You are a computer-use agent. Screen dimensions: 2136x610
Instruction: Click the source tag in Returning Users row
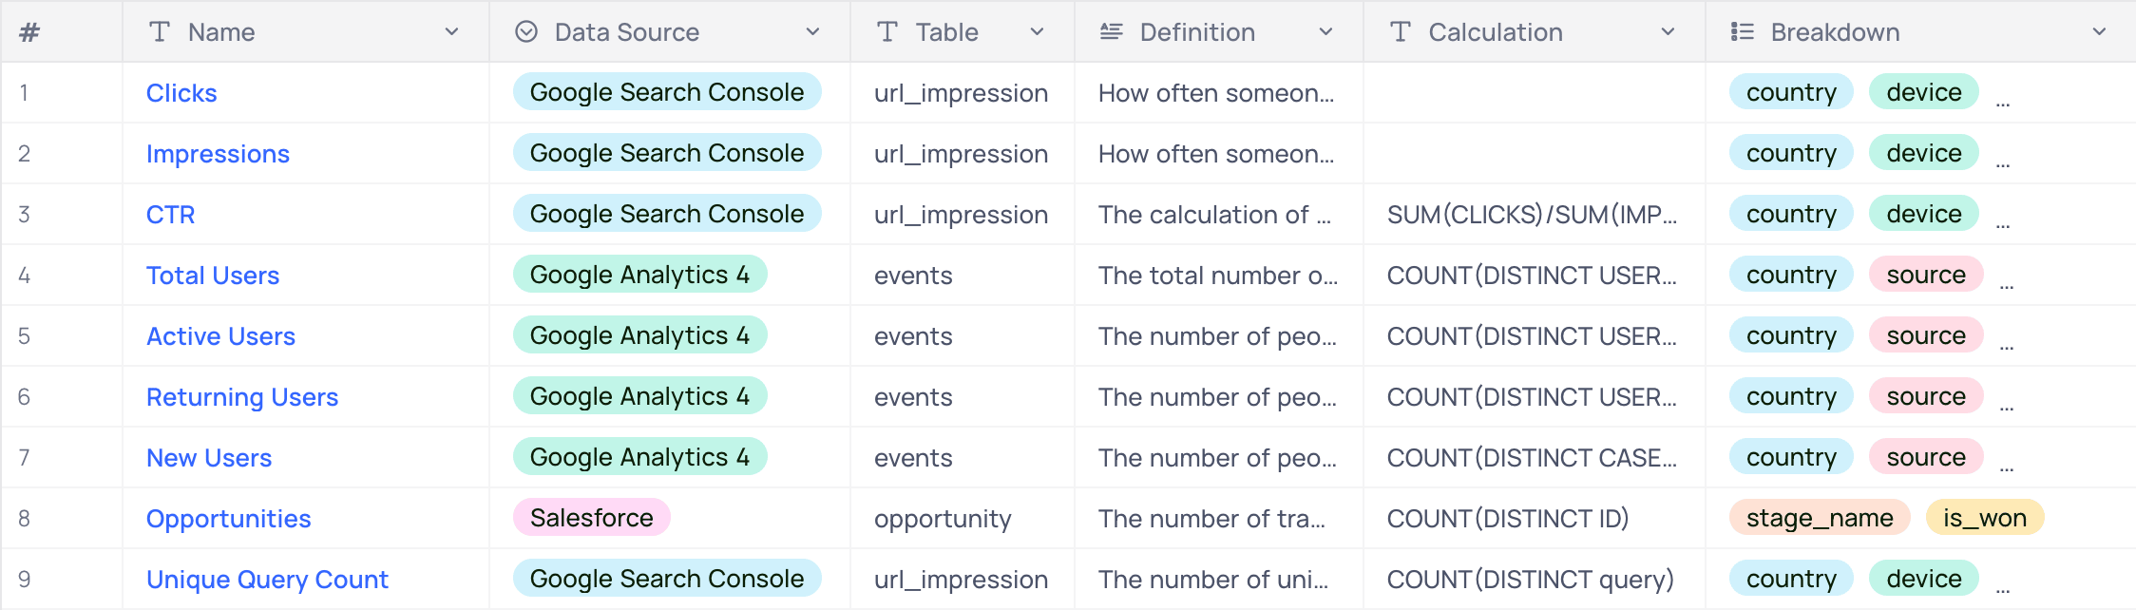[1926, 396]
